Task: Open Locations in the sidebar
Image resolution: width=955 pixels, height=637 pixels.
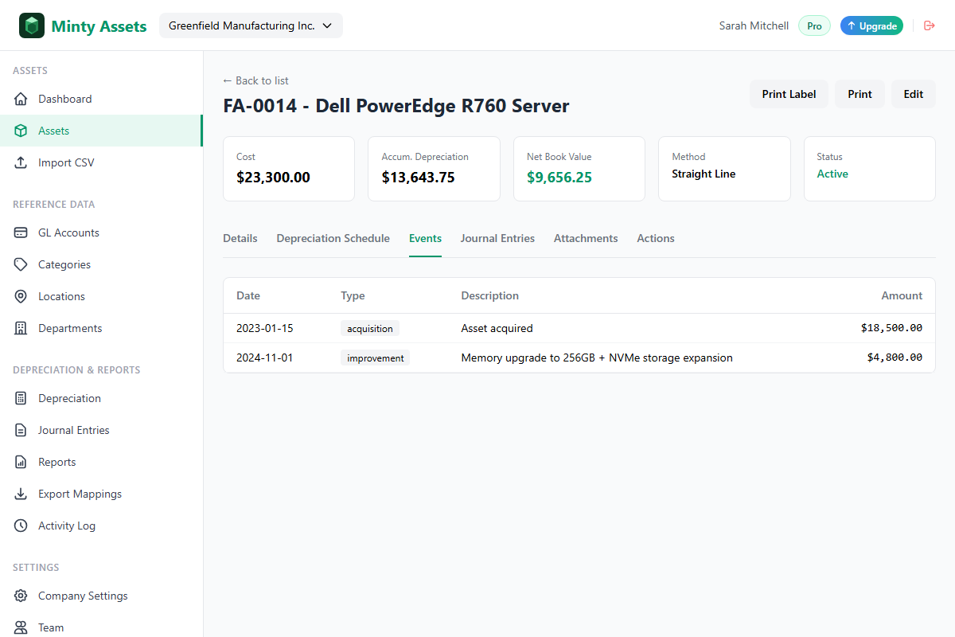Action: [101, 296]
